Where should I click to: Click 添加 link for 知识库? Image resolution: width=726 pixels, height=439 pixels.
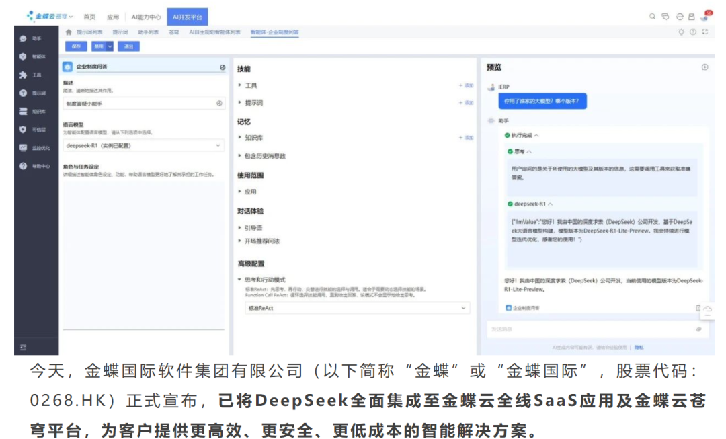(x=467, y=138)
